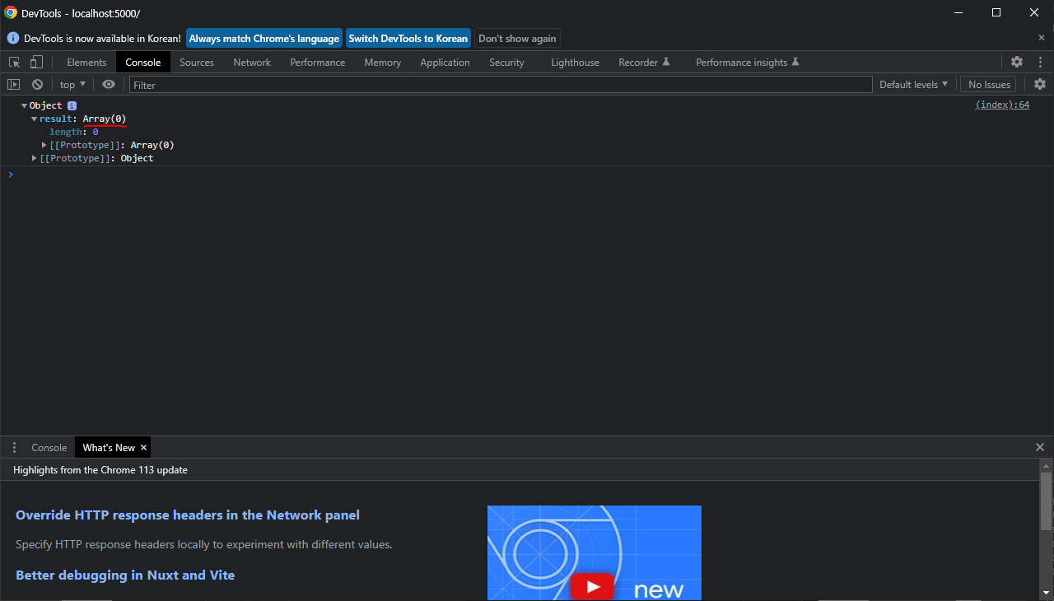Close the What's New drawer tab

[143, 448]
